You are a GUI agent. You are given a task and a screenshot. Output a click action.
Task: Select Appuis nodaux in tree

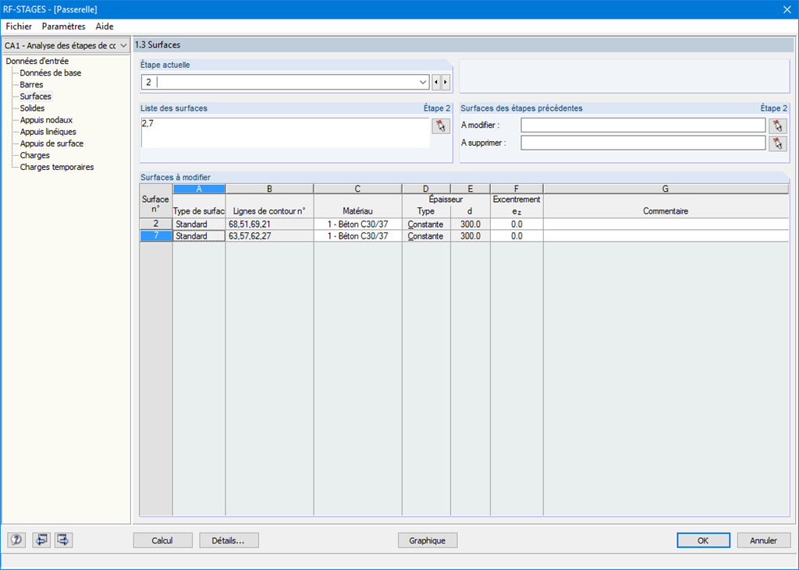pos(46,120)
